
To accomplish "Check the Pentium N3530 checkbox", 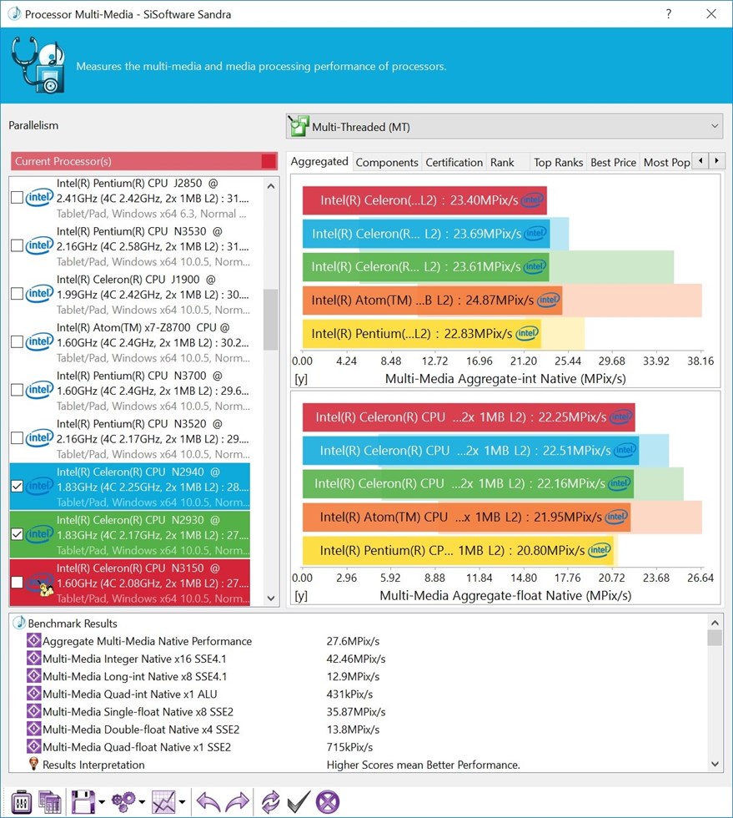I will (x=17, y=245).
